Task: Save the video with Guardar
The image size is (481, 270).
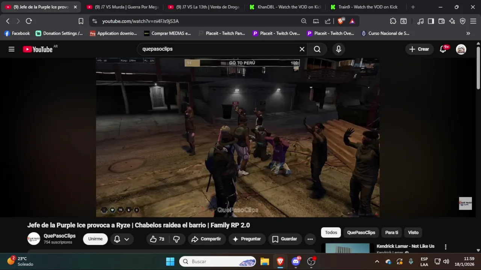Action: [284, 239]
